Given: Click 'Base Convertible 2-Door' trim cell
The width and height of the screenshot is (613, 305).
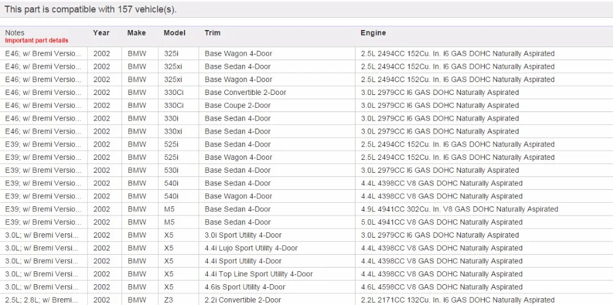Looking at the screenshot, I should tap(246, 92).
